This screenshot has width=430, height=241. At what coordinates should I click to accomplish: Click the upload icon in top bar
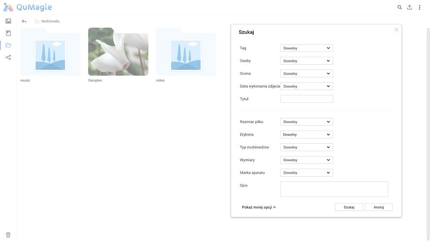(409, 7)
